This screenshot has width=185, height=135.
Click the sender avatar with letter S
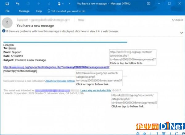(x=7, y=23)
